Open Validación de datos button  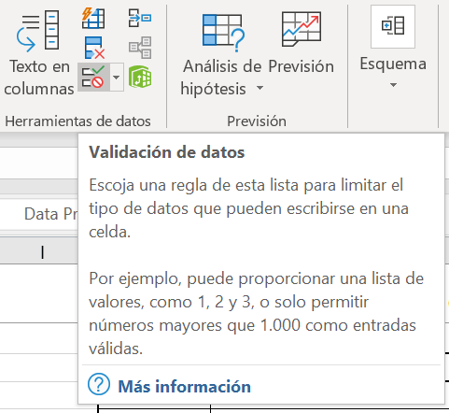(93, 78)
